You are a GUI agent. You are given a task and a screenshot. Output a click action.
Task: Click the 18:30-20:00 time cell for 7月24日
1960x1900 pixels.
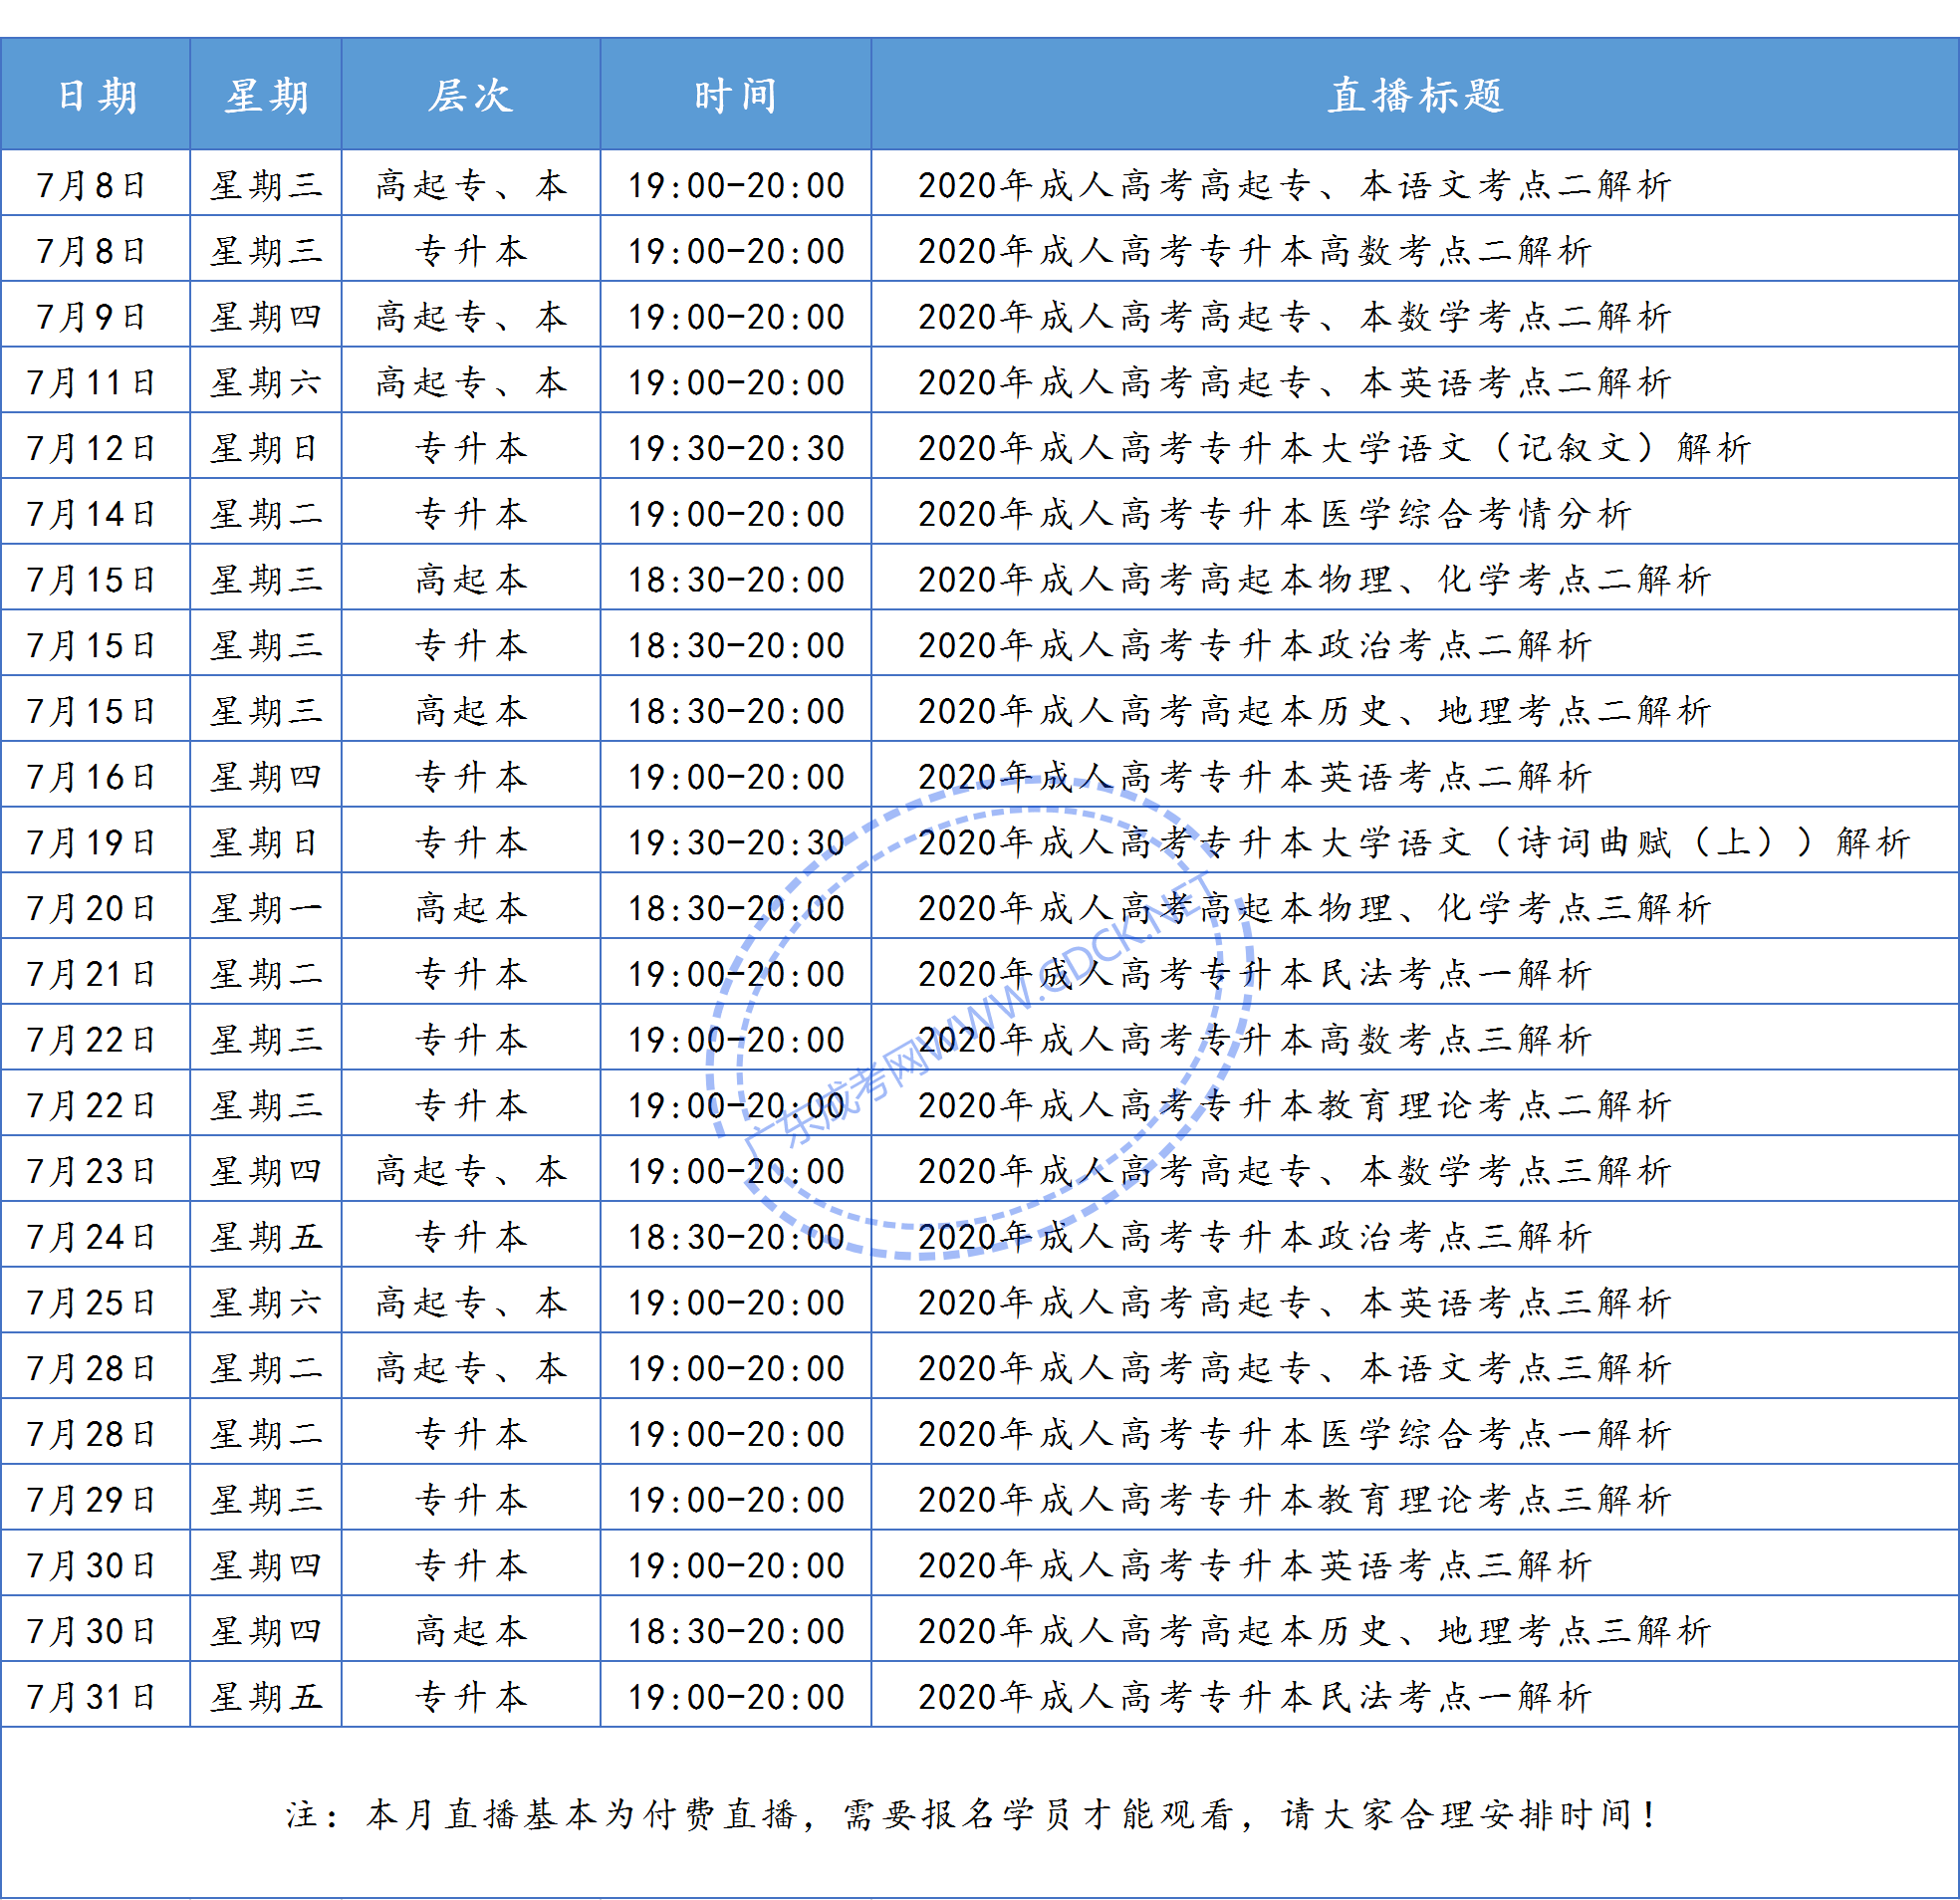point(735,1234)
